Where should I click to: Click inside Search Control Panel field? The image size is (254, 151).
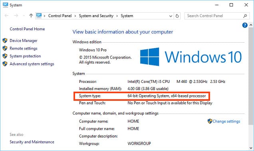point(214,16)
